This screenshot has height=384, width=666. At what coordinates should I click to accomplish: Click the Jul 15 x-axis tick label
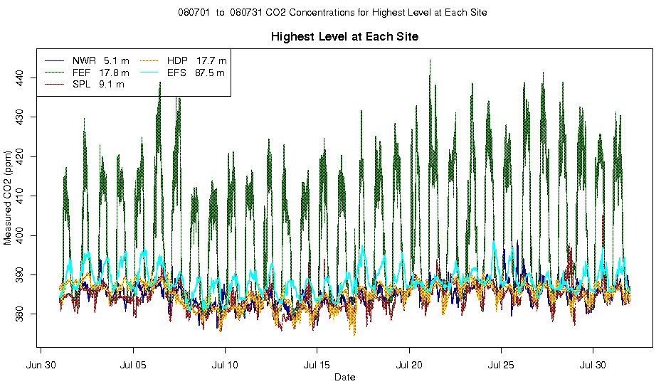pyautogui.click(x=317, y=366)
